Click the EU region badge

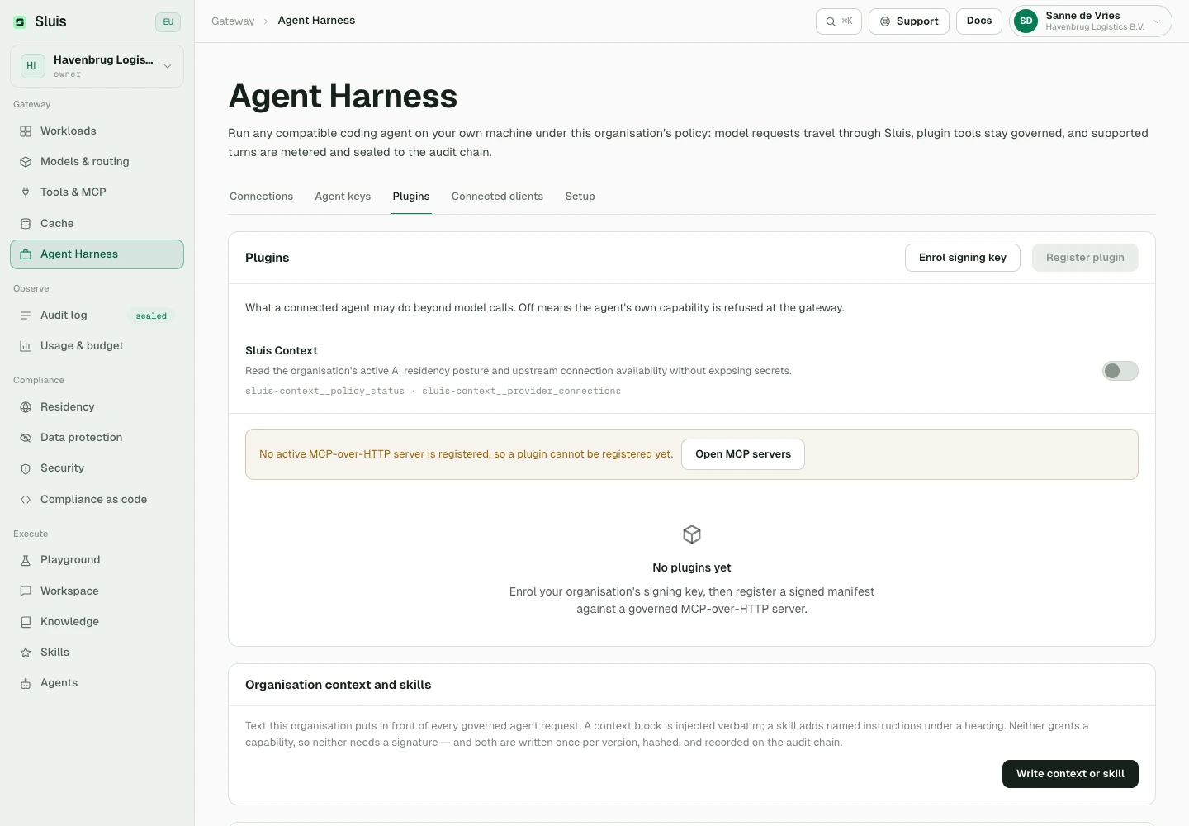coord(168,22)
